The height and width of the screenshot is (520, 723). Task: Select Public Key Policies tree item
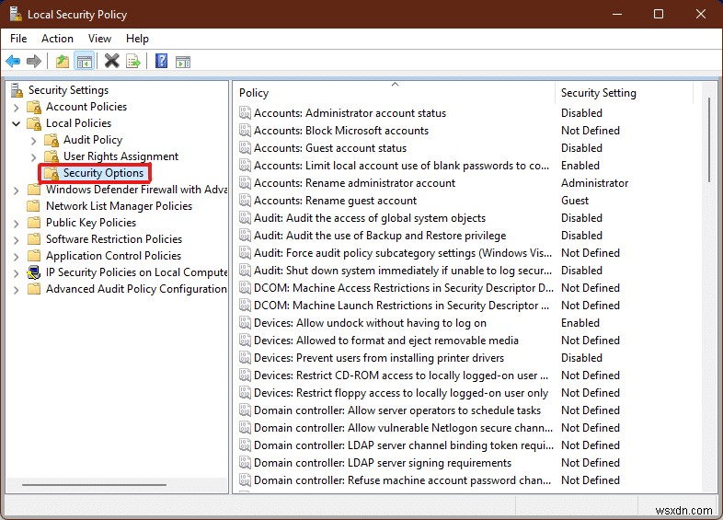[91, 223]
